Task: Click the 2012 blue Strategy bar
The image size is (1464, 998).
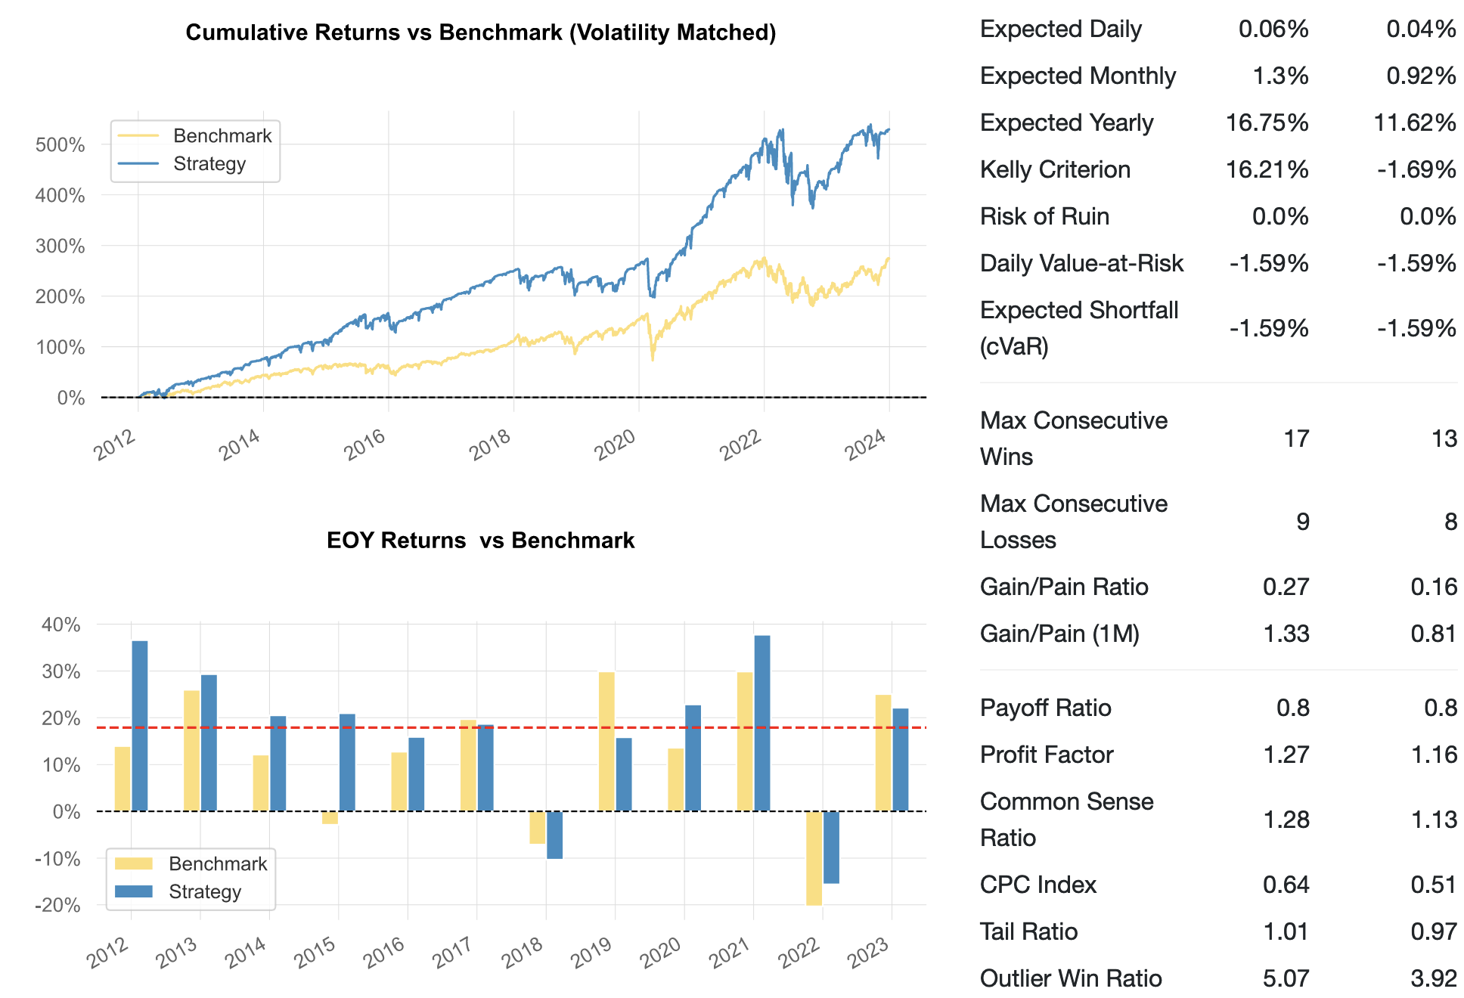Action: (x=140, y=726)
